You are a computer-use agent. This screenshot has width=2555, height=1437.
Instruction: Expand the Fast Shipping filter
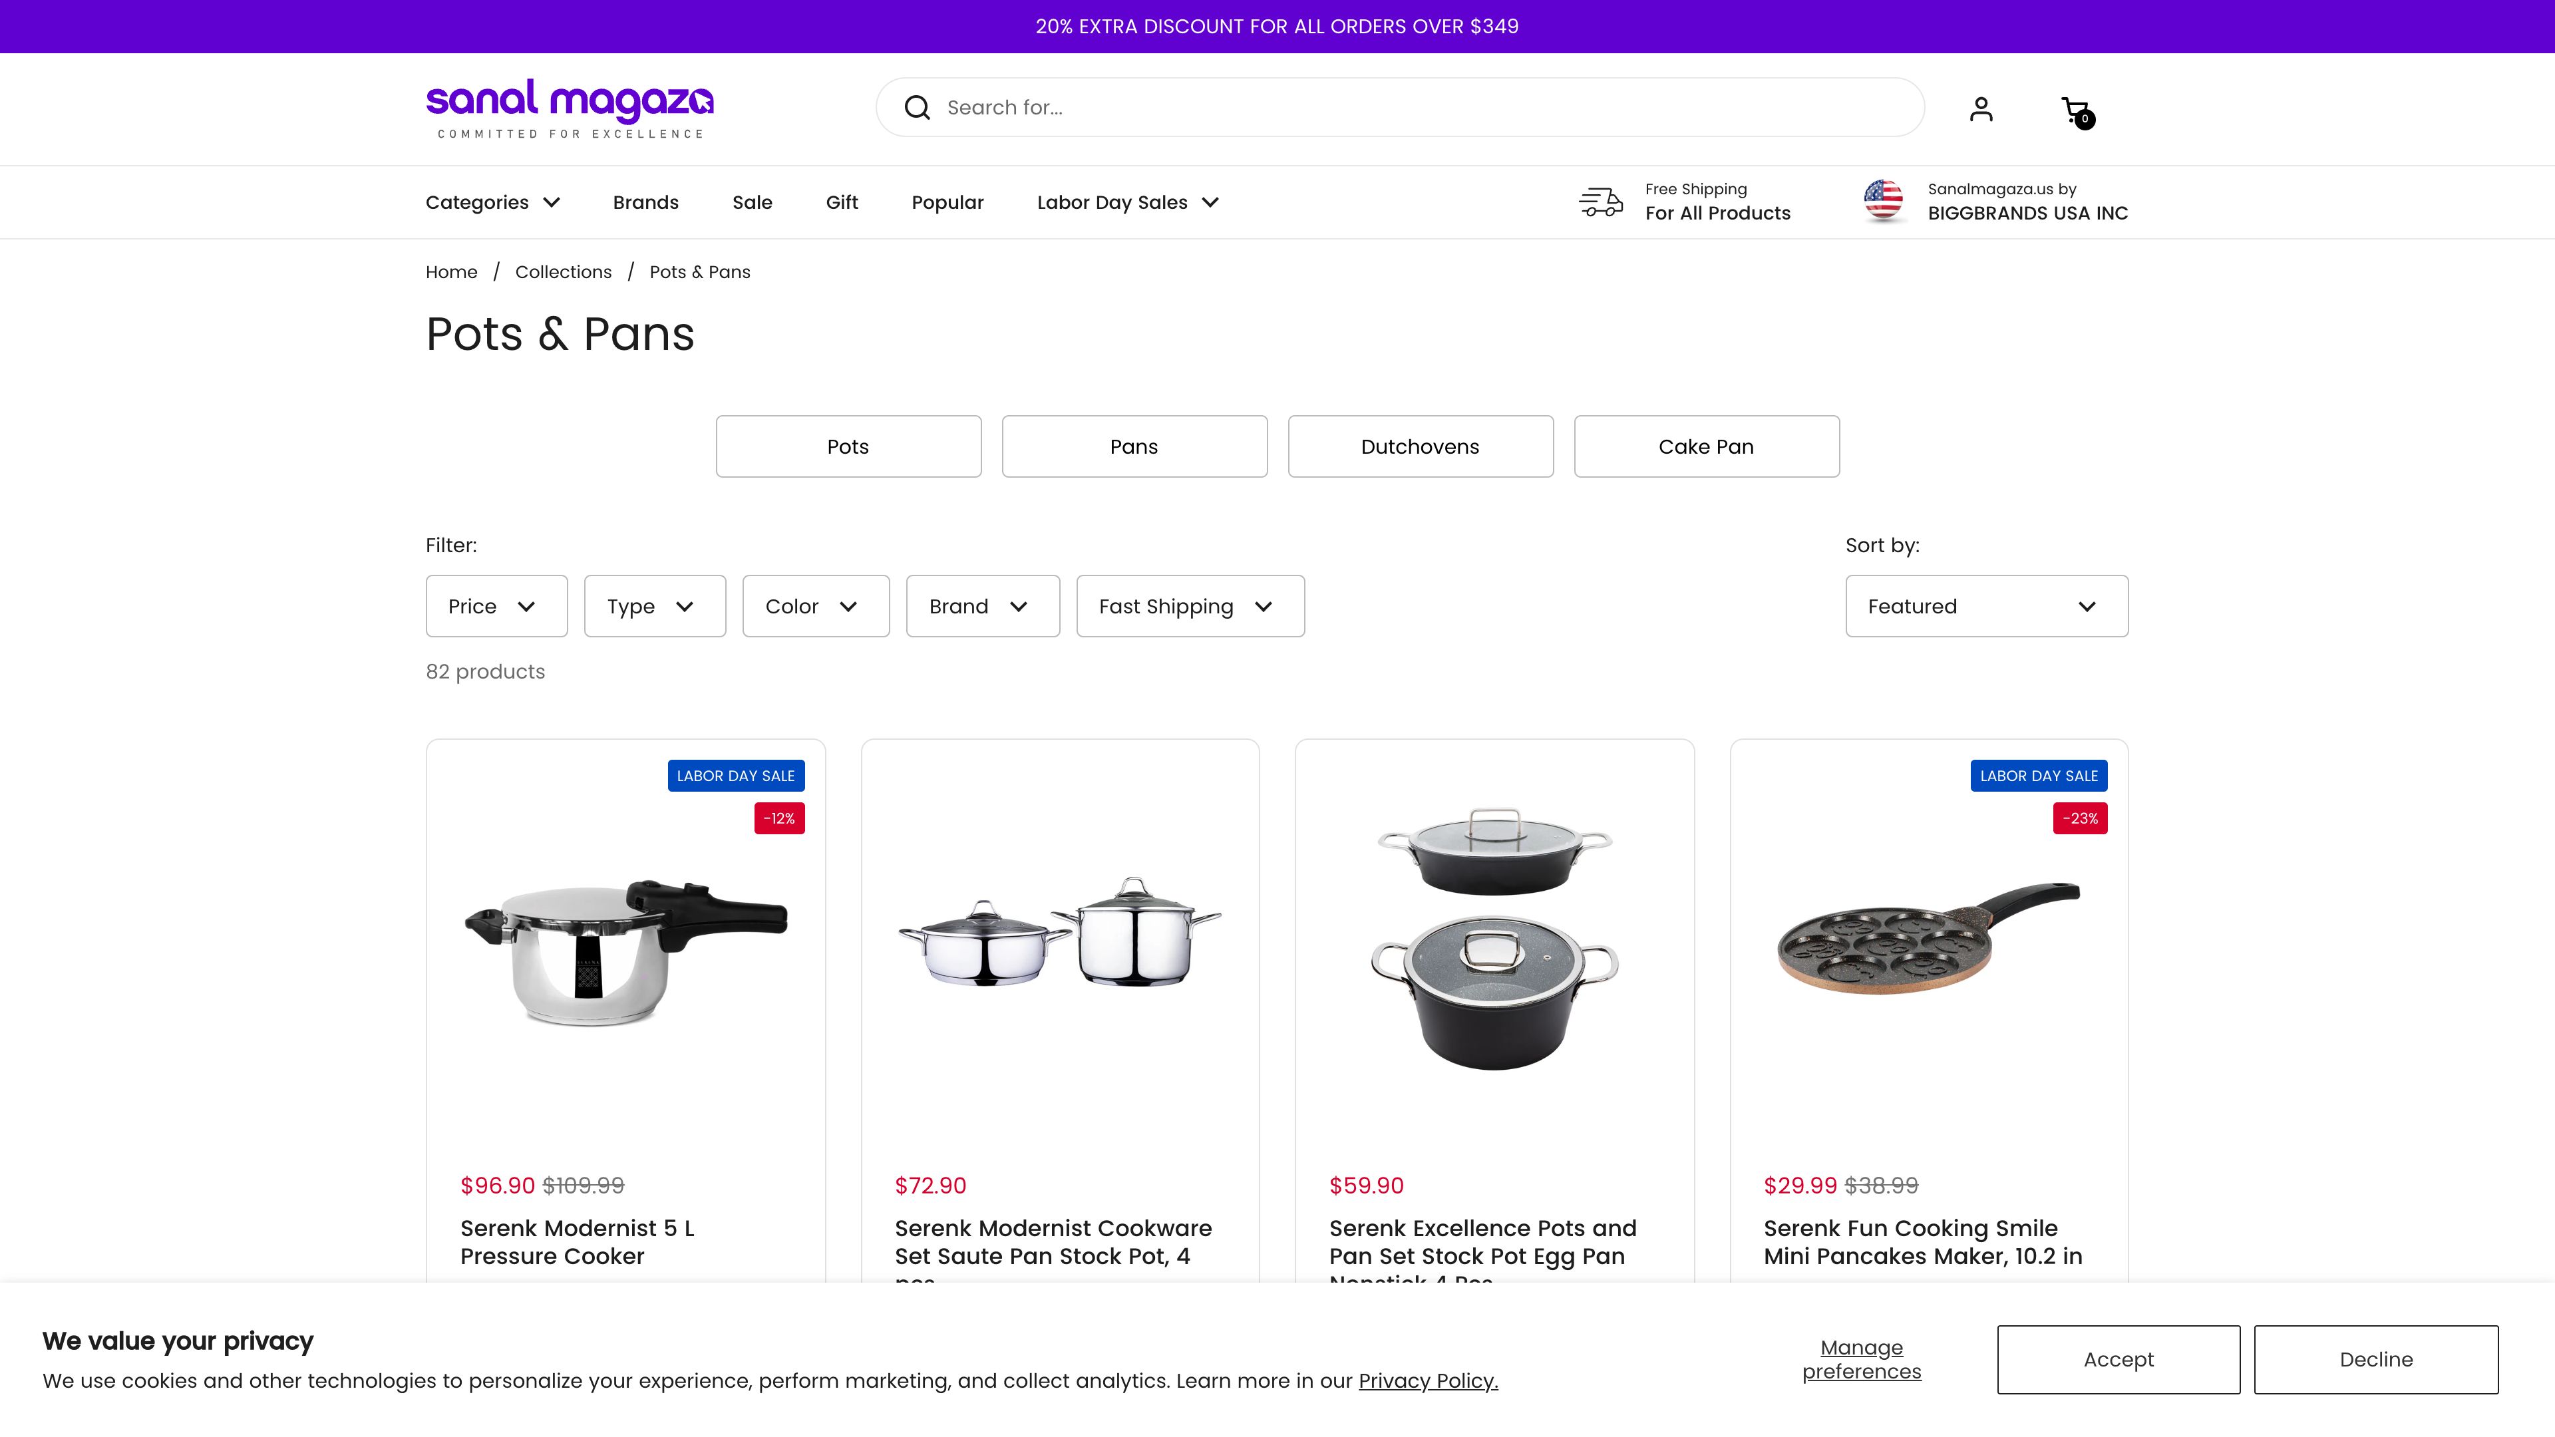click(x=1189, y=606)
